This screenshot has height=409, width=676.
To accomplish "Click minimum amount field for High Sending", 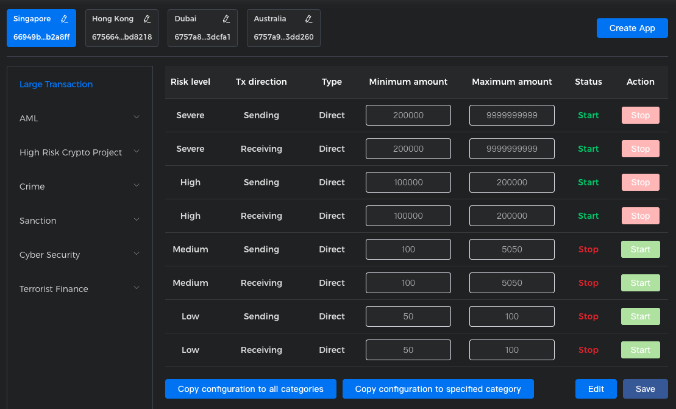I will tap(408, 182).
